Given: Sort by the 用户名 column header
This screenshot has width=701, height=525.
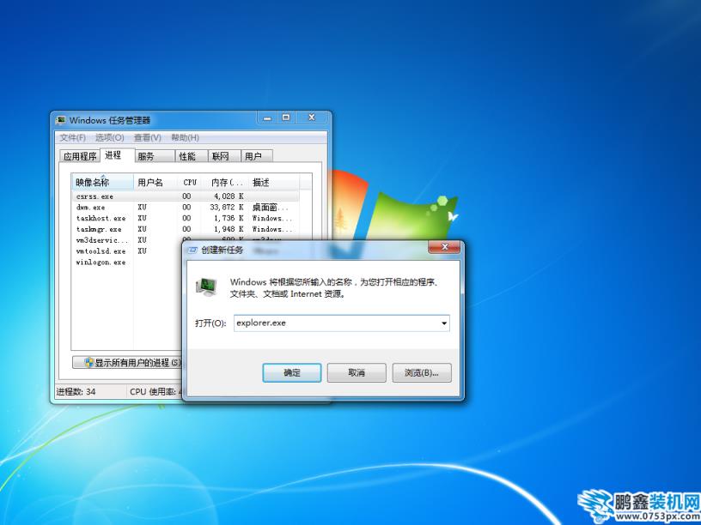Looking at the screenshot, I should pos(156,182).
